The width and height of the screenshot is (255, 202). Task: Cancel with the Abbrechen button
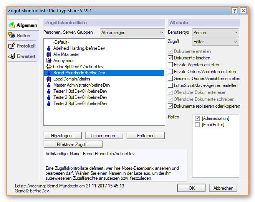(x=223, y=188)
